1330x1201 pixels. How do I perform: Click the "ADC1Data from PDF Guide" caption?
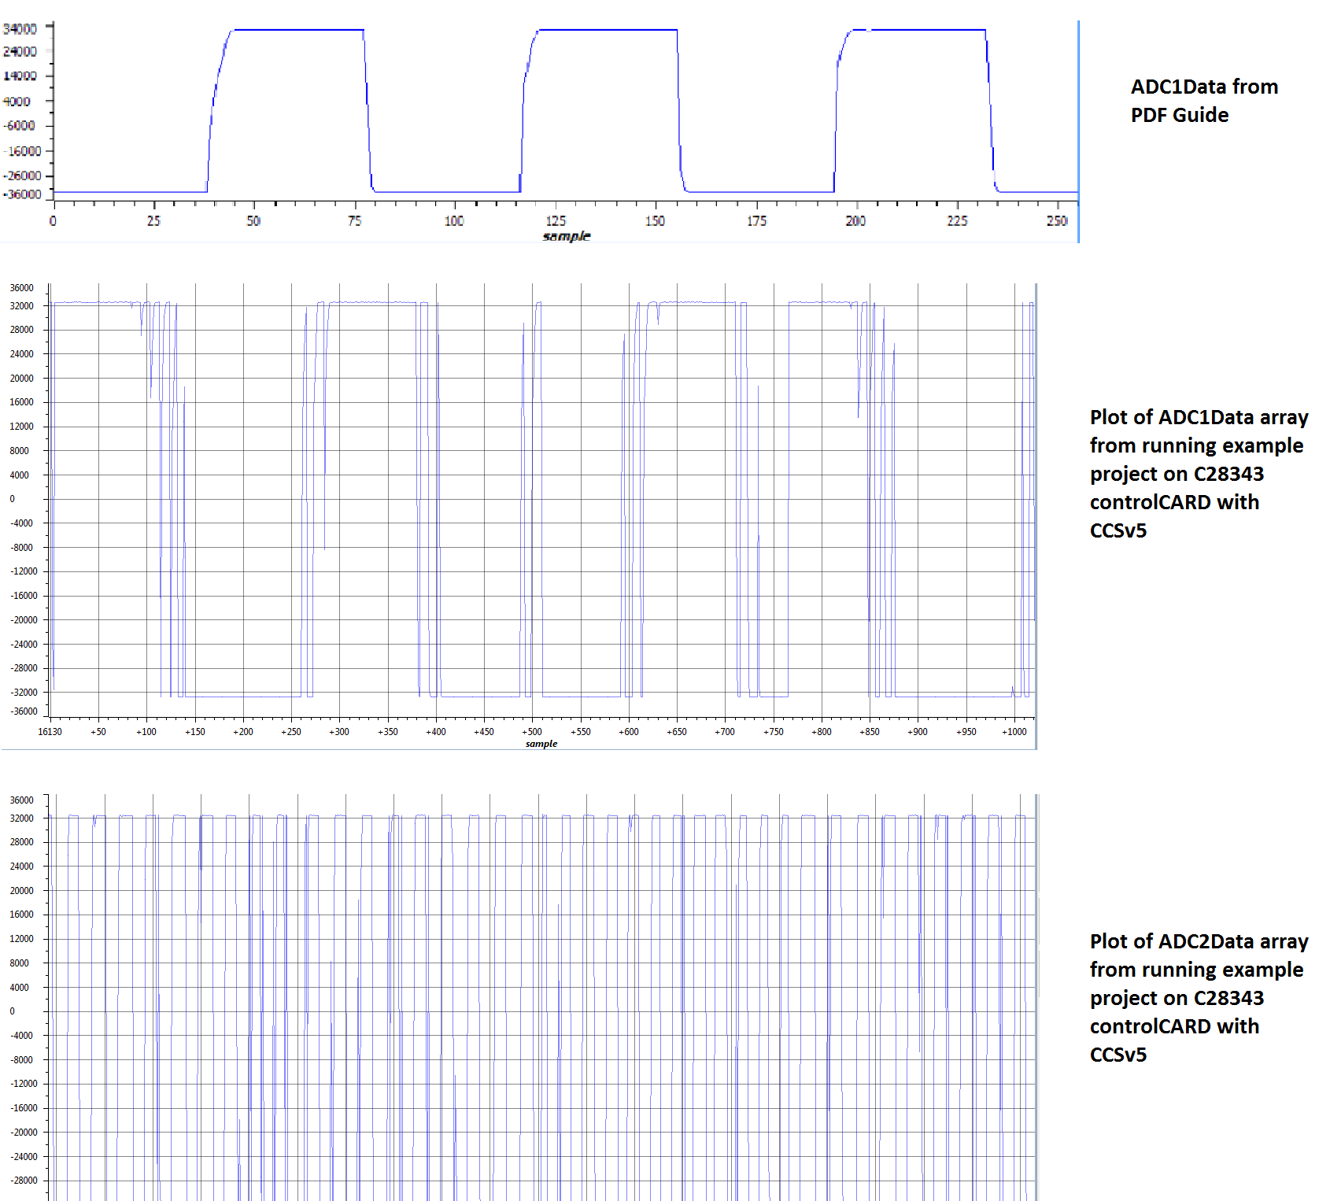1204,101
